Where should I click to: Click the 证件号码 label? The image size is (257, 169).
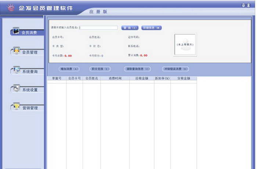[x=134, y=37]
